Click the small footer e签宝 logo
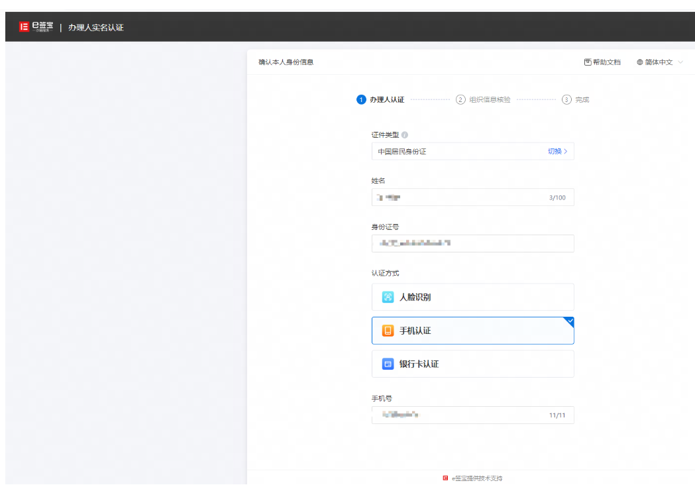This screenshot has height=487, width=695. pos(445,478)
